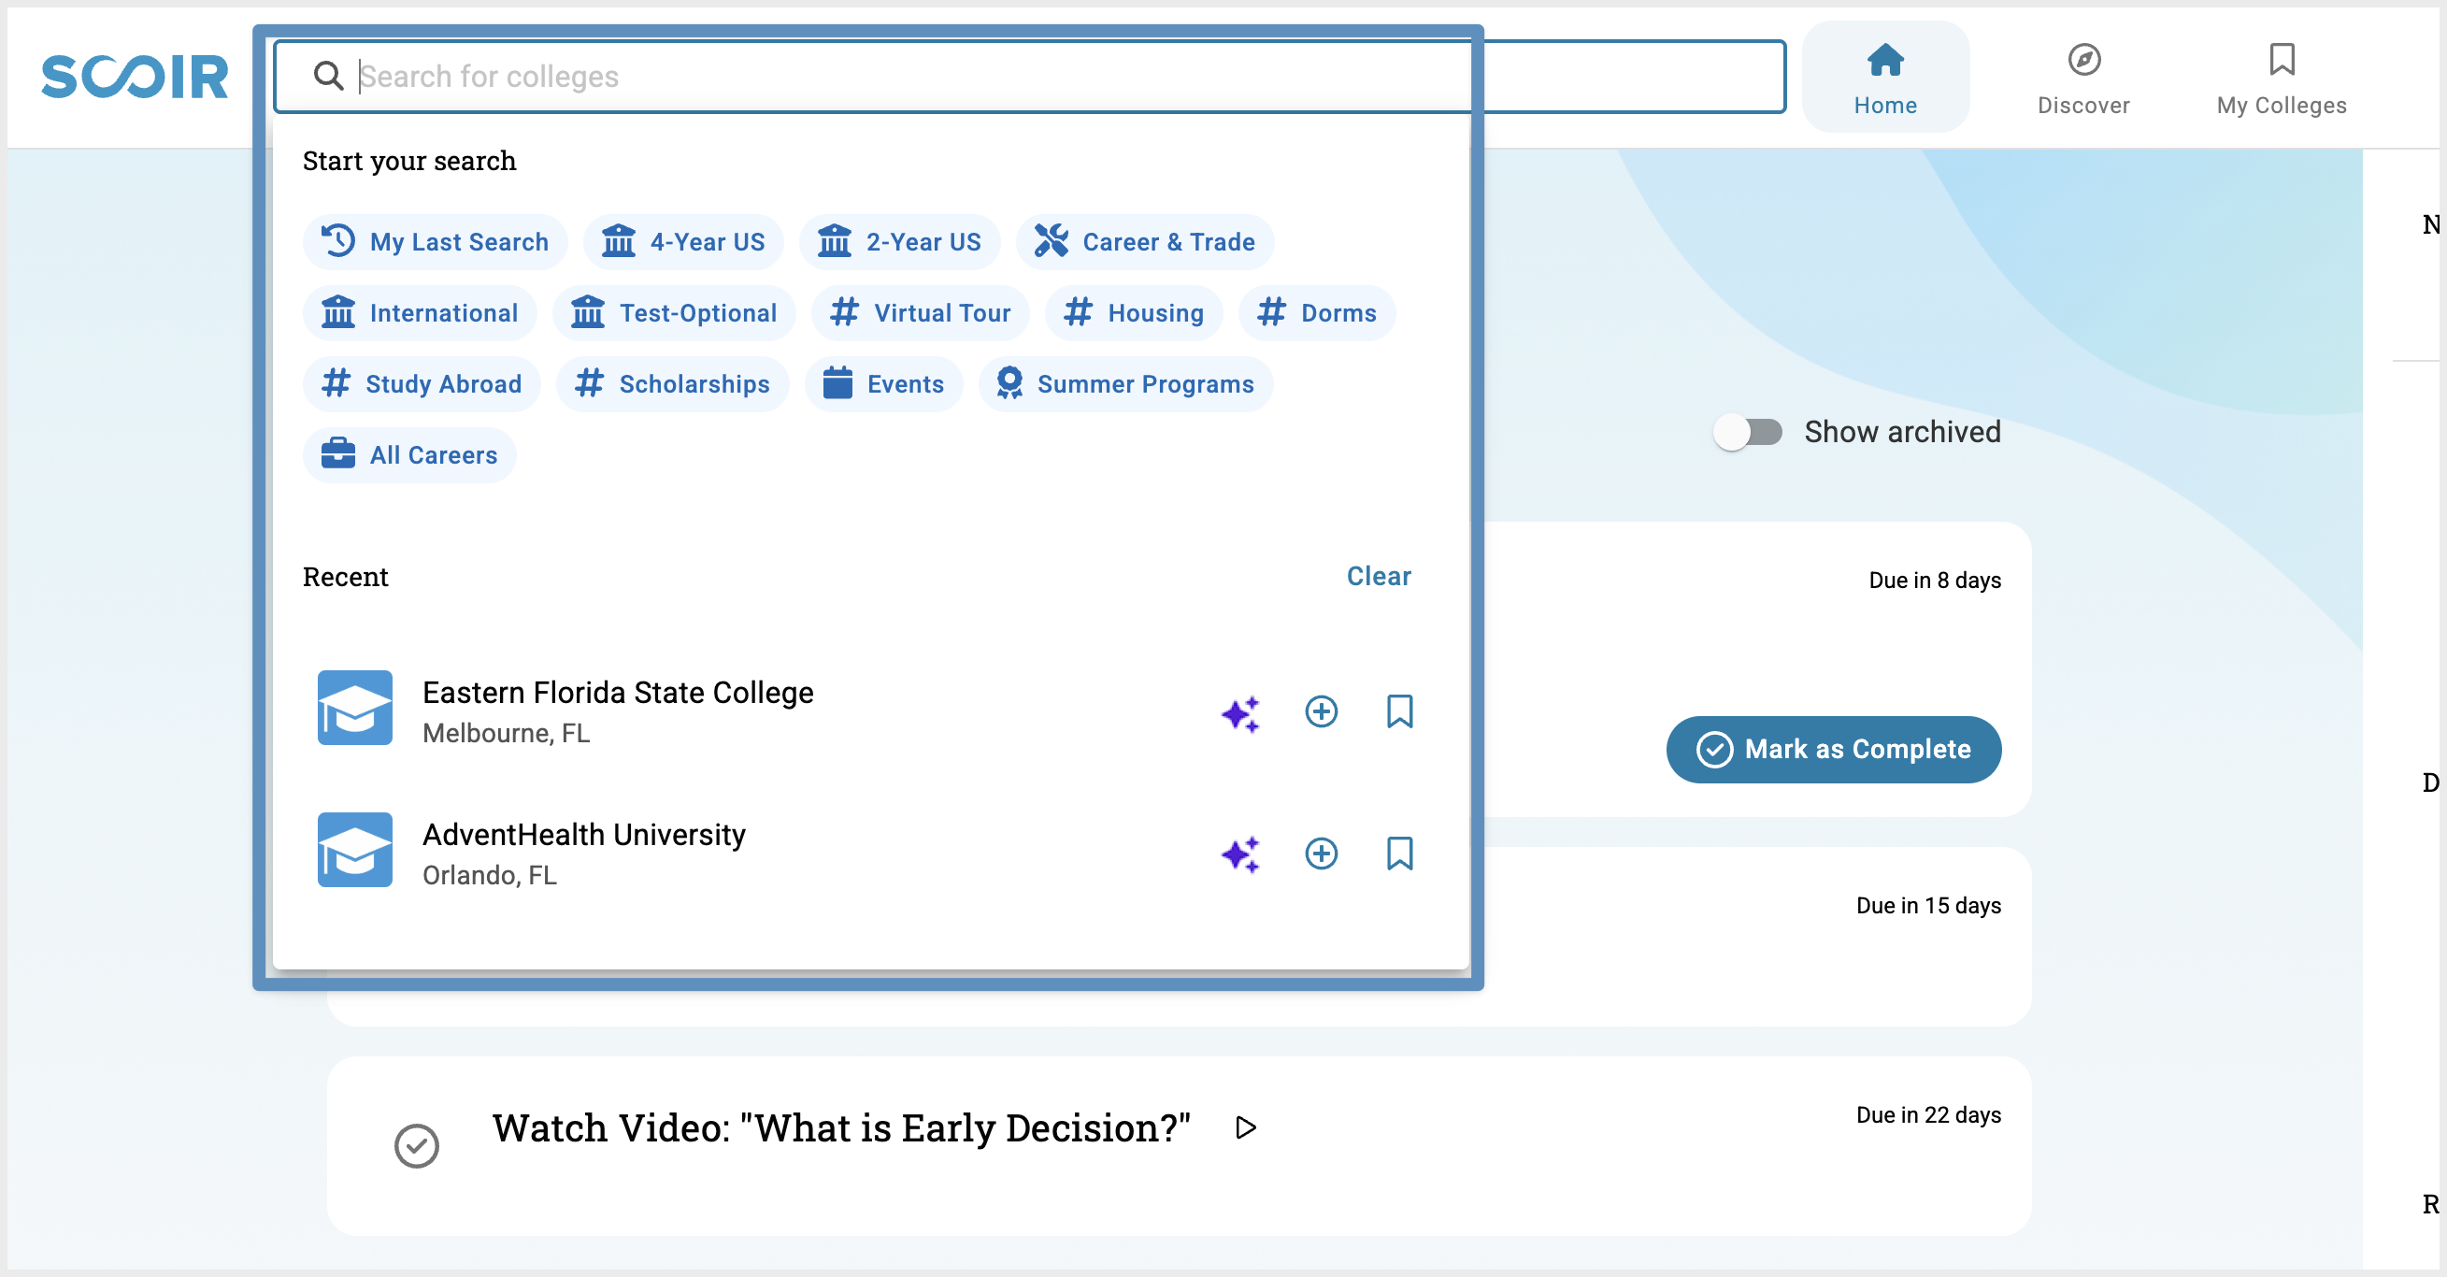Choose the Scholarships hashtag chip
This screenshot has width=2447, height=1277.
point(673,384)
